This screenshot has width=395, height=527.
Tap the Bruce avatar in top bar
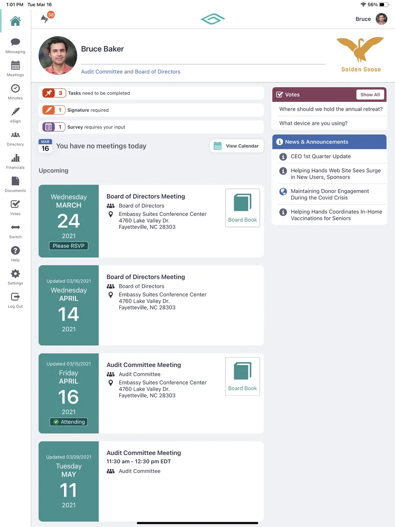coord(381,19)
